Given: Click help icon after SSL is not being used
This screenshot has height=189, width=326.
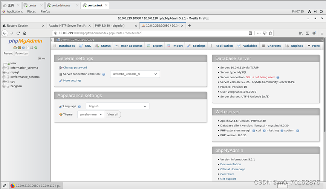Looking at the screenshot, I should coord(278,77).
